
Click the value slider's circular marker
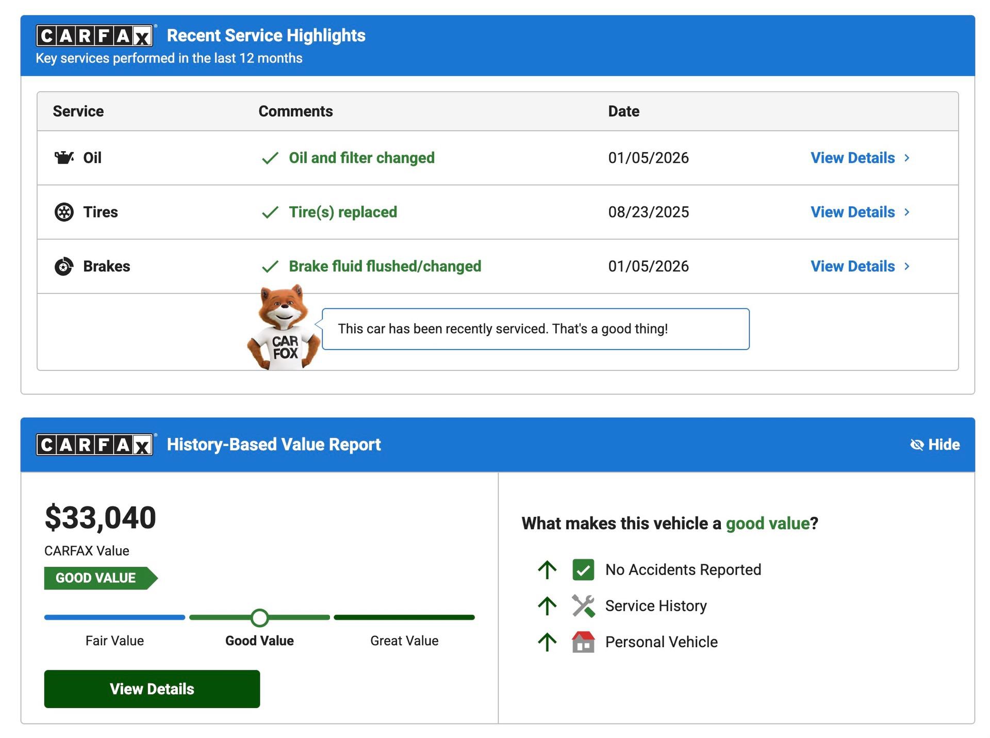point(260,617)
